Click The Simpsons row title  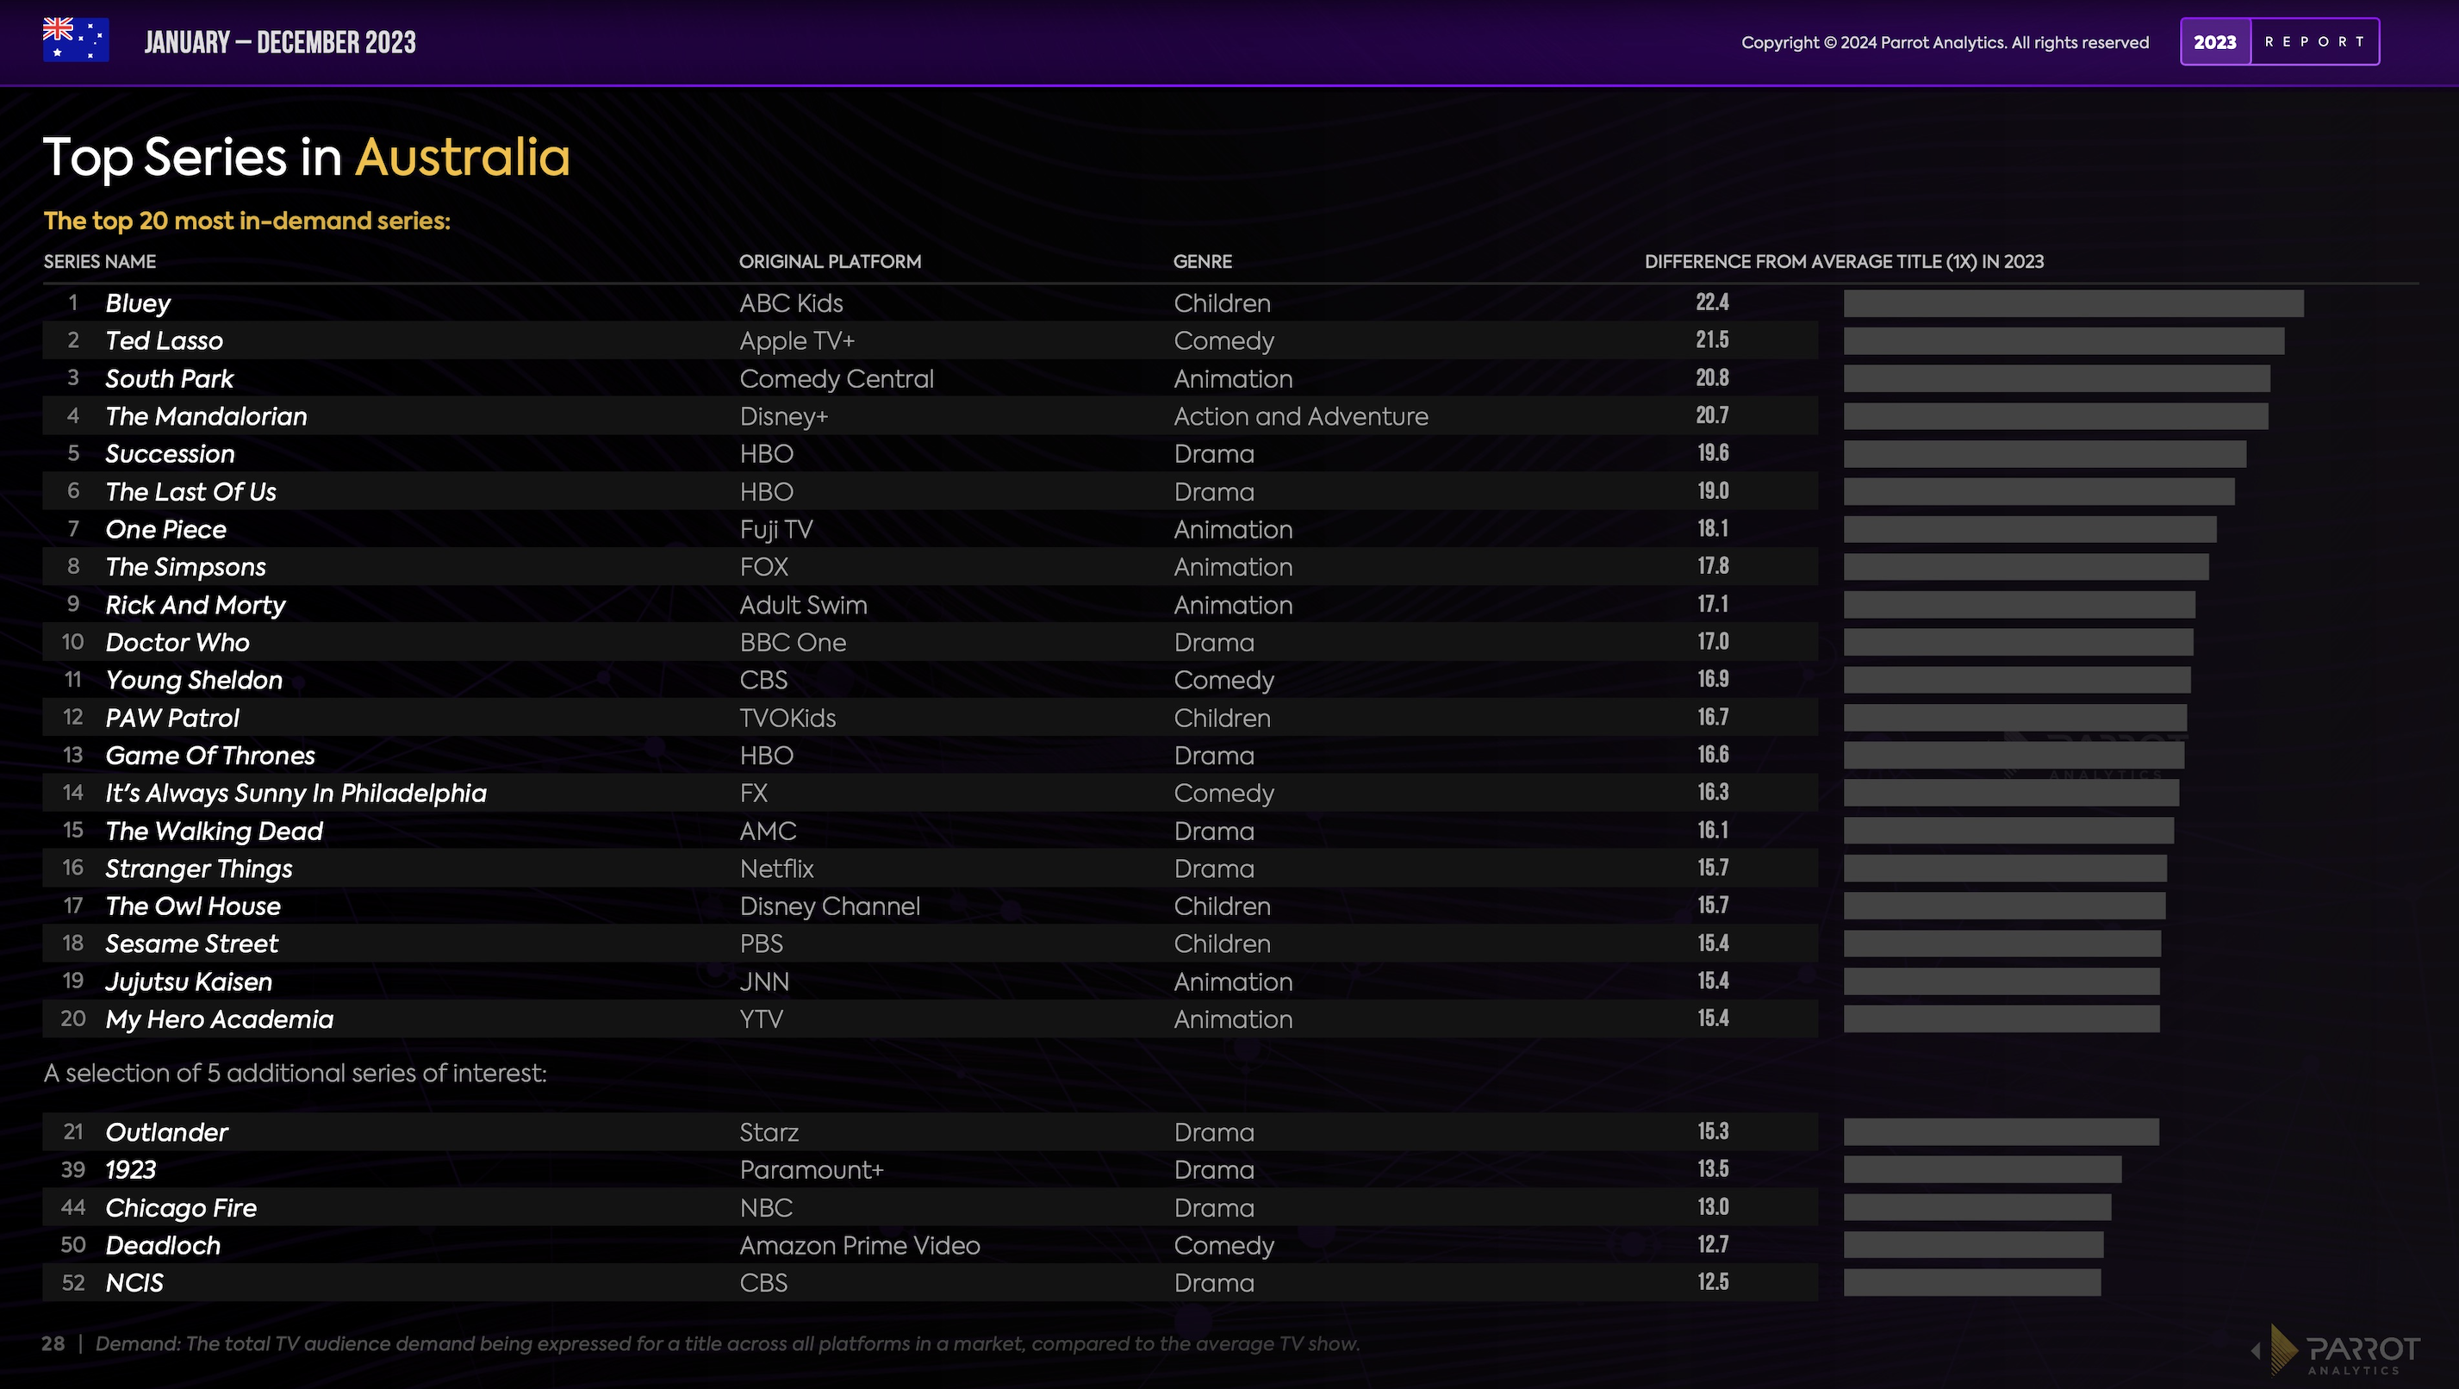coord(185,567)
